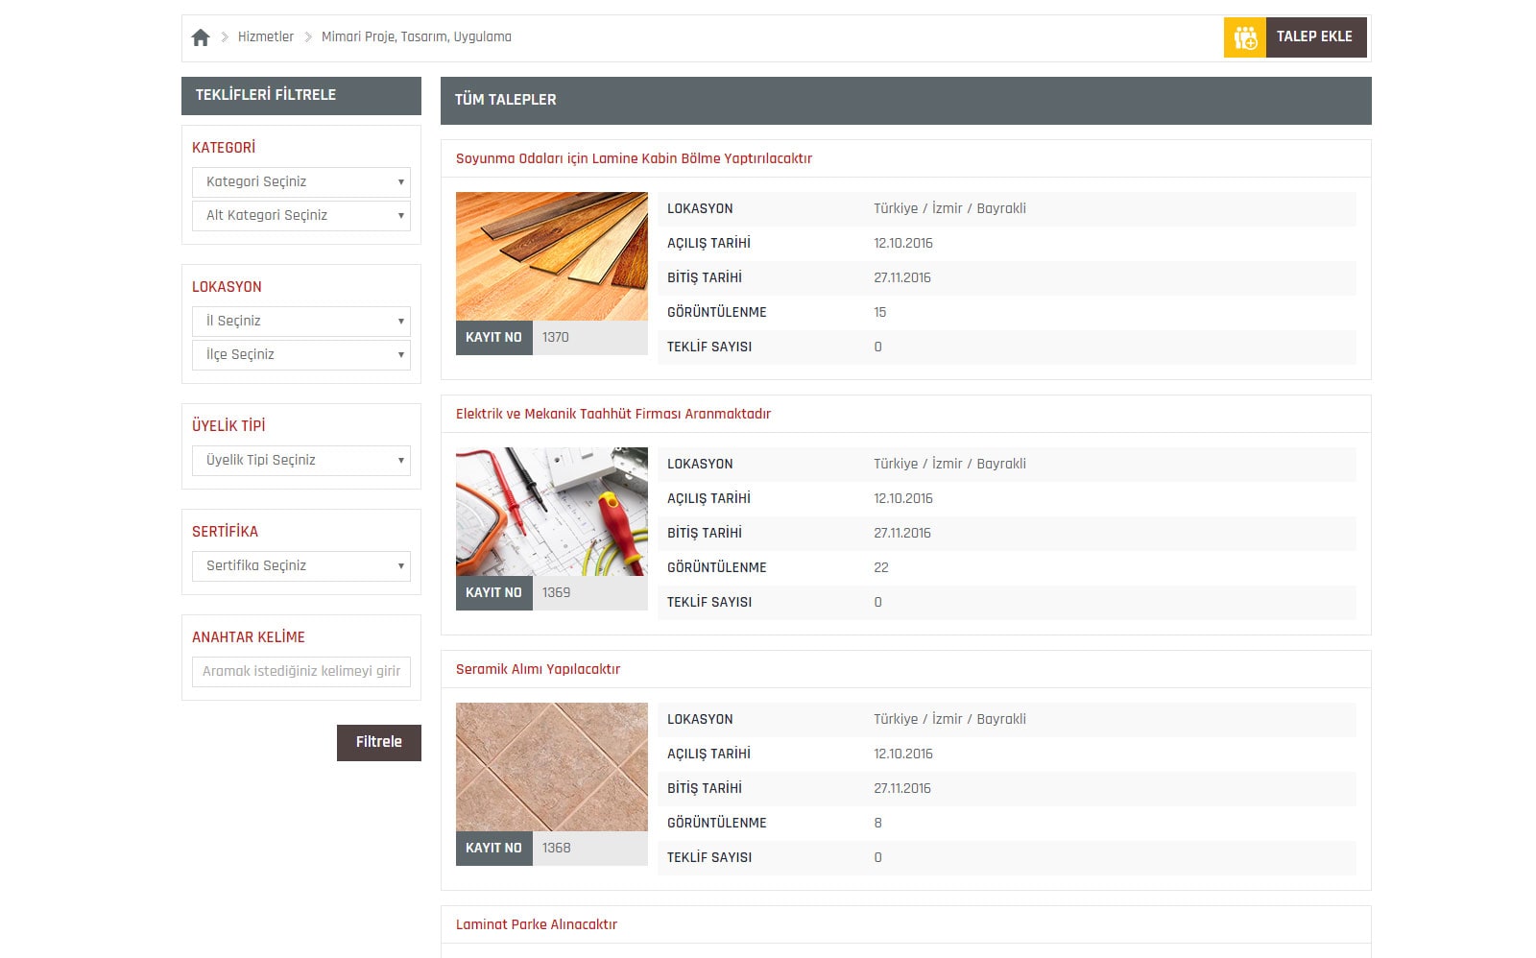Open Elektrik ve Mekanik Taahhüt listing title
This screenshot has height=958, width=1536.
pos(612,415)
